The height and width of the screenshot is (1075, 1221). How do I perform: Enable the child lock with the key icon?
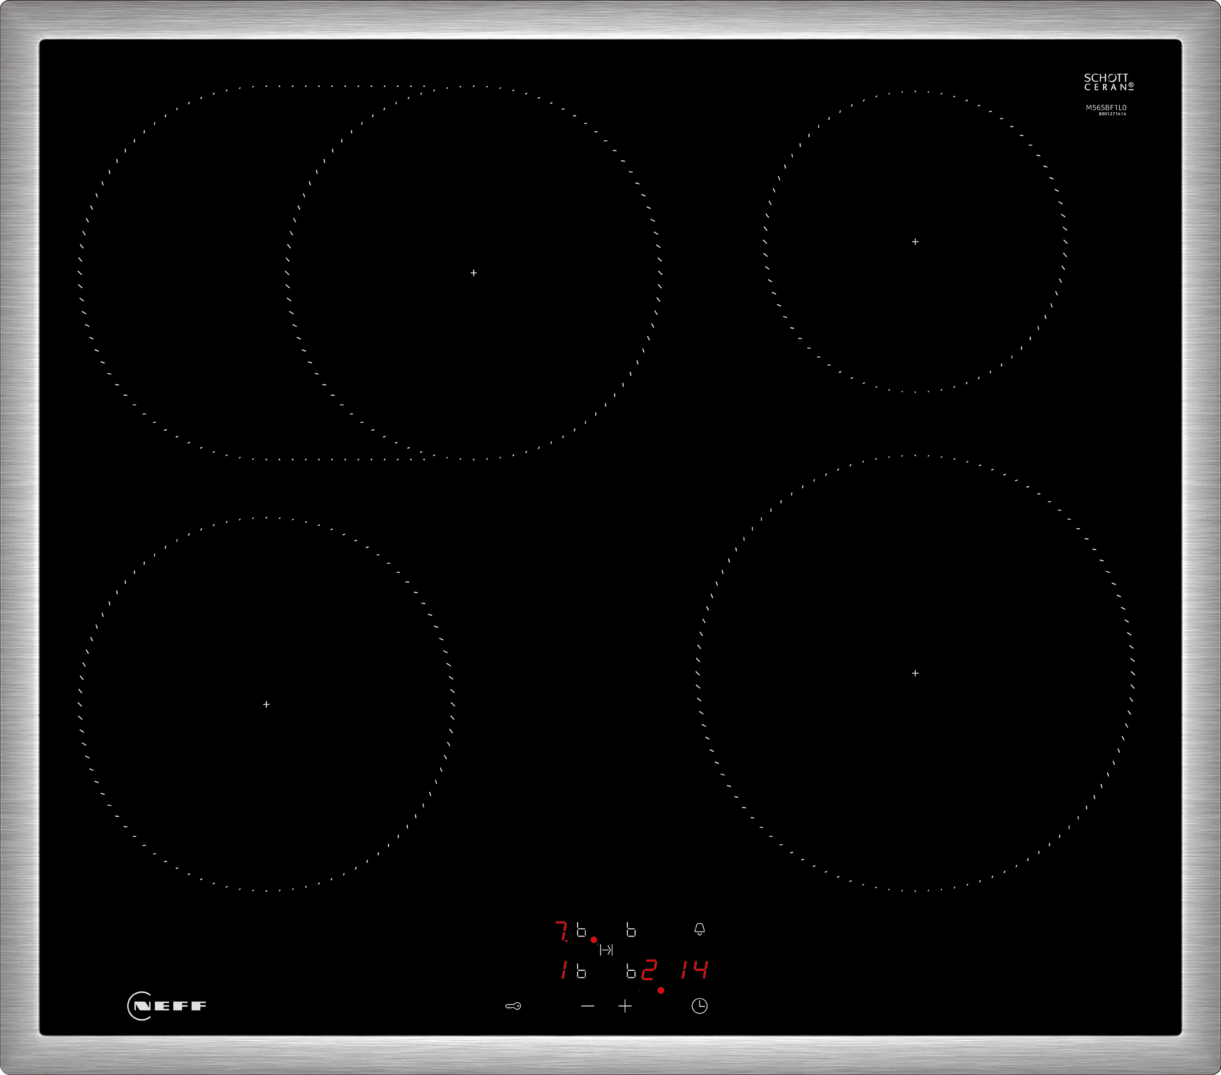point(514,1007)
